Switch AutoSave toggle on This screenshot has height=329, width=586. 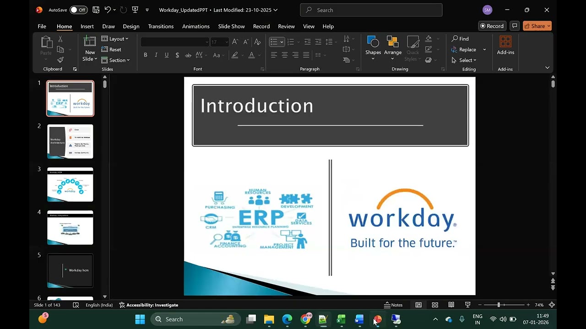pyautogui.click(x=79, y=10)
